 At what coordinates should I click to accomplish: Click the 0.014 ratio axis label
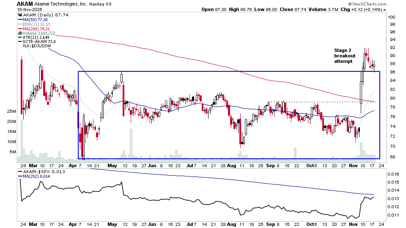click(x=393, y=190)
